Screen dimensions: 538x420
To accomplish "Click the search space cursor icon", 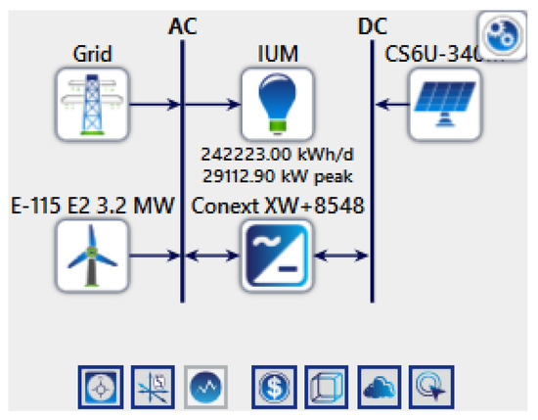I will click(x=431, y=388).
